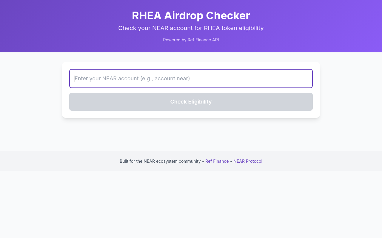382x238 pixels.
Task: Click the footer community attribution text
Action: tap(160, 161)
